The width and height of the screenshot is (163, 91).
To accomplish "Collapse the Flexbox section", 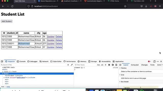I will (120, 68).
